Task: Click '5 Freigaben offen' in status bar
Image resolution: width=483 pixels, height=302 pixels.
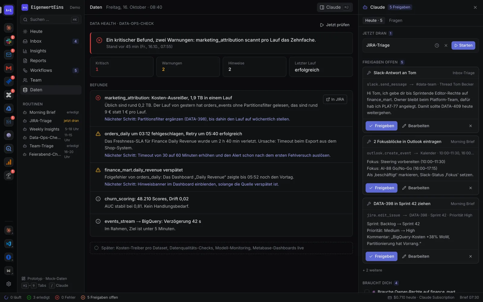Action: (x=100, y=297)
